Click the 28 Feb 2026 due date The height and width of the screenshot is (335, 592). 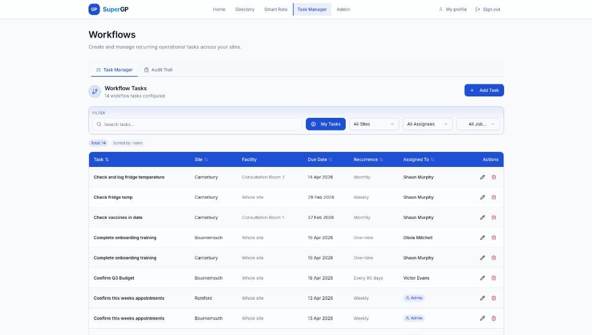coord(321,198)
